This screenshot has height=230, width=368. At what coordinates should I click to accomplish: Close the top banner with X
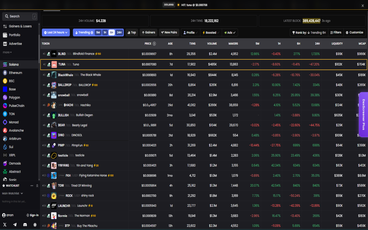363,6
